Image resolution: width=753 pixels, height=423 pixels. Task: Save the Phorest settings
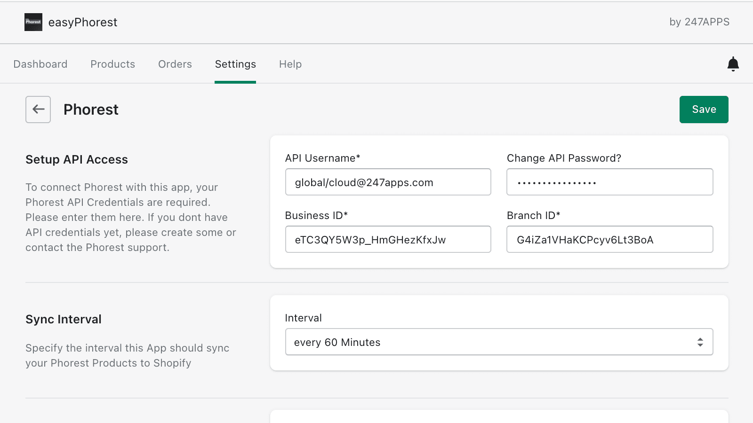coord(704,110)
